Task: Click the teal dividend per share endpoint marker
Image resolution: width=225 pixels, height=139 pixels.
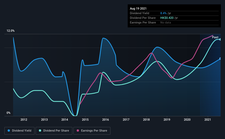Action: [220, 39]
